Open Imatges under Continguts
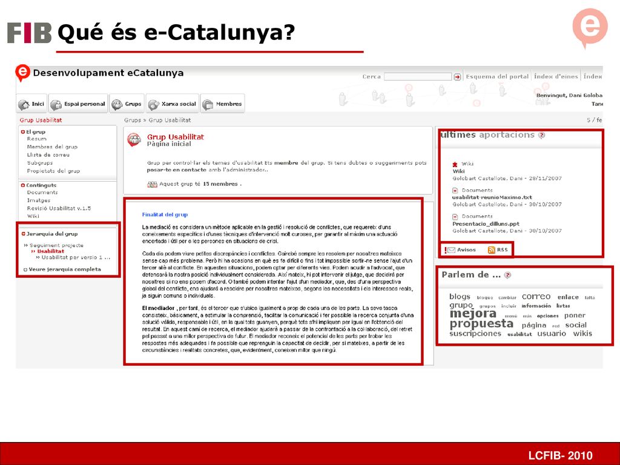Image resolution: width=620 pixels, height=465 pixels. point(39,200)
